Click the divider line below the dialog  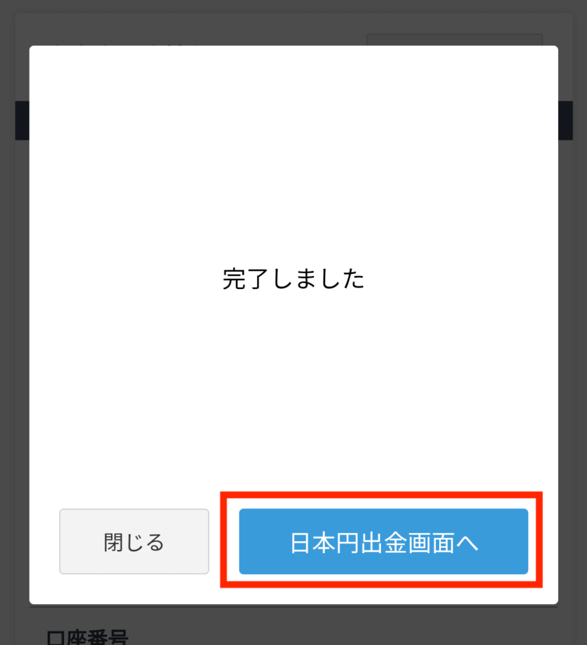point(293,607)
